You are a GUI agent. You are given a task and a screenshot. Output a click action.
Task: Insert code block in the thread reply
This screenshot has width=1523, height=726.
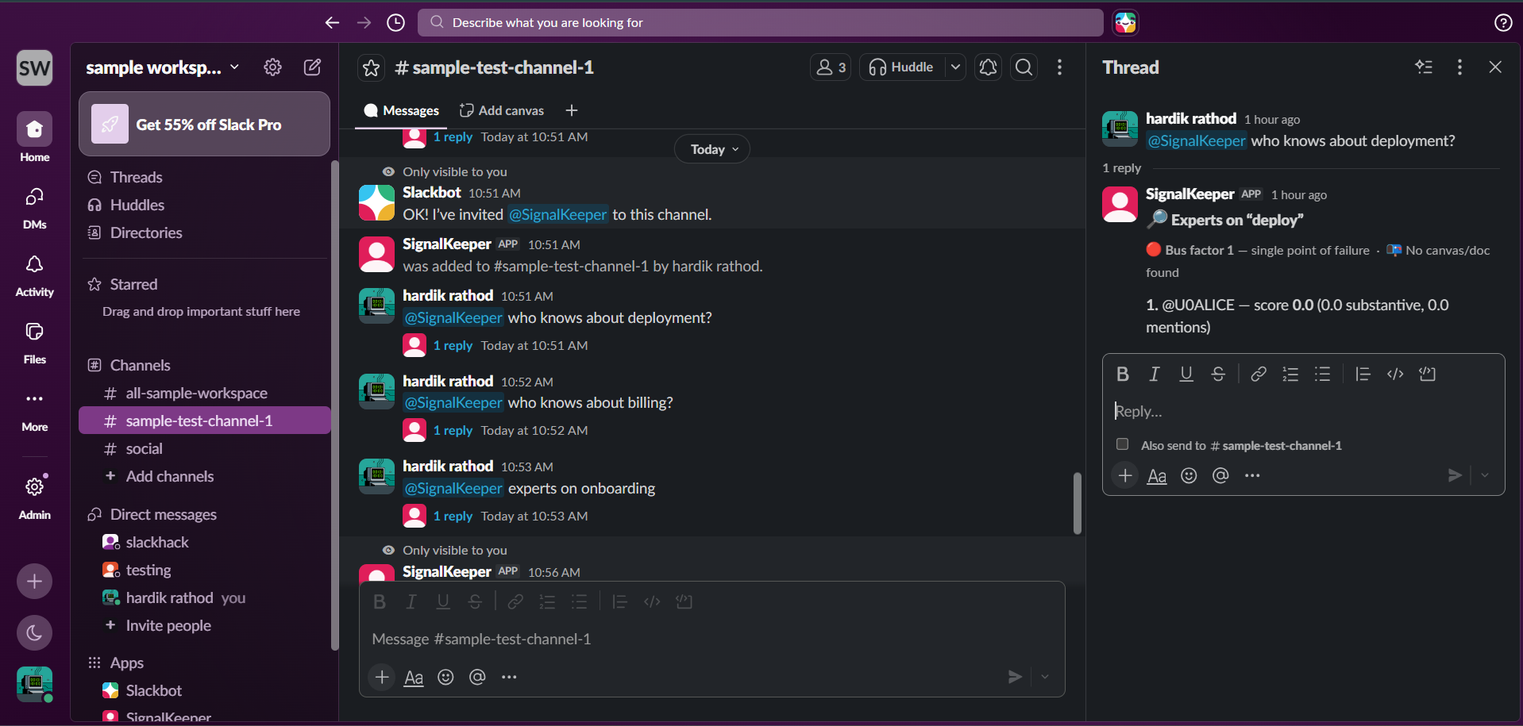(1427, 375)
